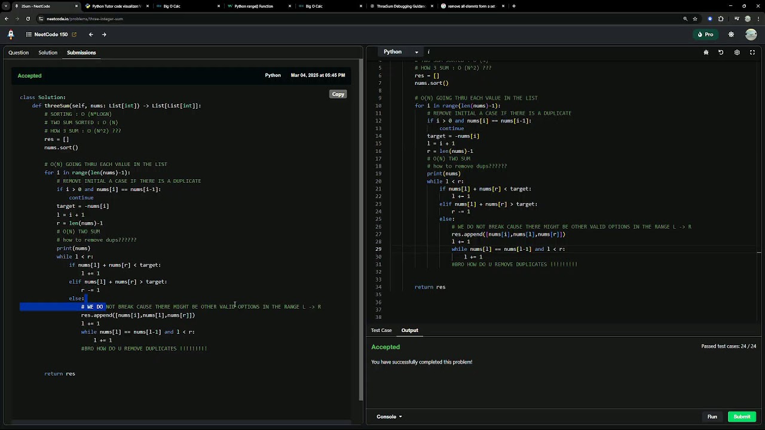This screenshot has height=430, width=765.
Task: Click the zoom magnifier icon in address bar
Action: (x=685, y=19)
